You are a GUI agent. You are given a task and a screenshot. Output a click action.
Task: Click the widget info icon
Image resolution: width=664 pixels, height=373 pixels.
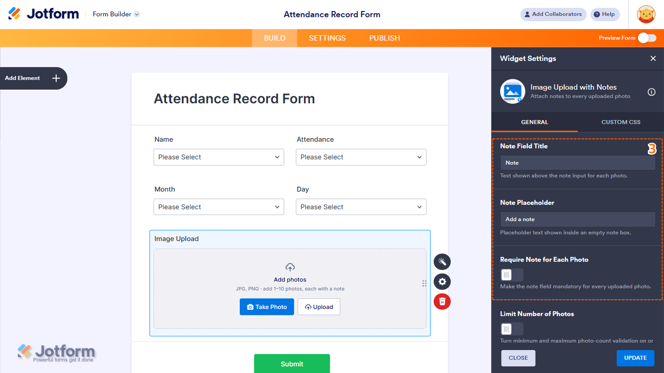(x=652, y=92)
